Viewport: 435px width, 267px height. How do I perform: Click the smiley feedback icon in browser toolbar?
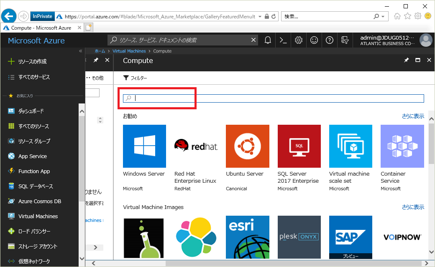[428, 16]
